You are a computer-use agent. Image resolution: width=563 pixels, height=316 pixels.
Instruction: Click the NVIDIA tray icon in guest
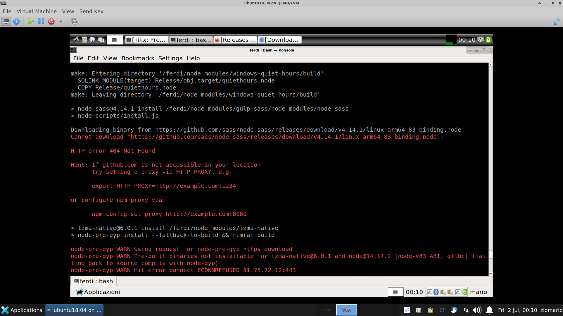pyautogui.click(x=464, y=292)
